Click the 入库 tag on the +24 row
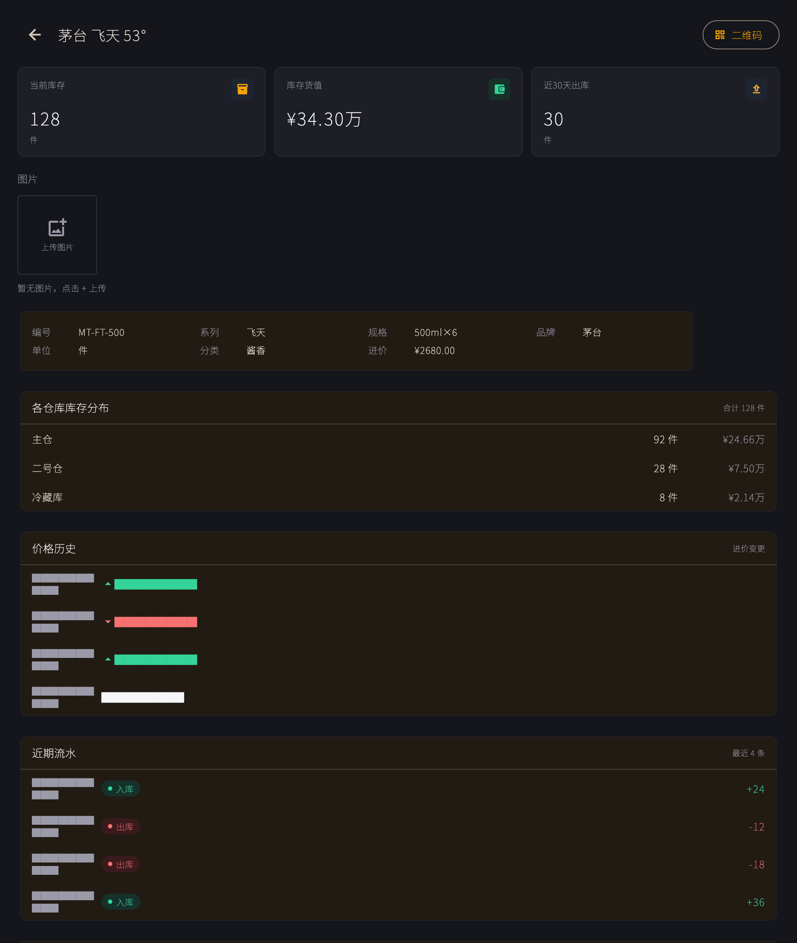The height and width of the screenshot is (943, 797). [121, 789]
